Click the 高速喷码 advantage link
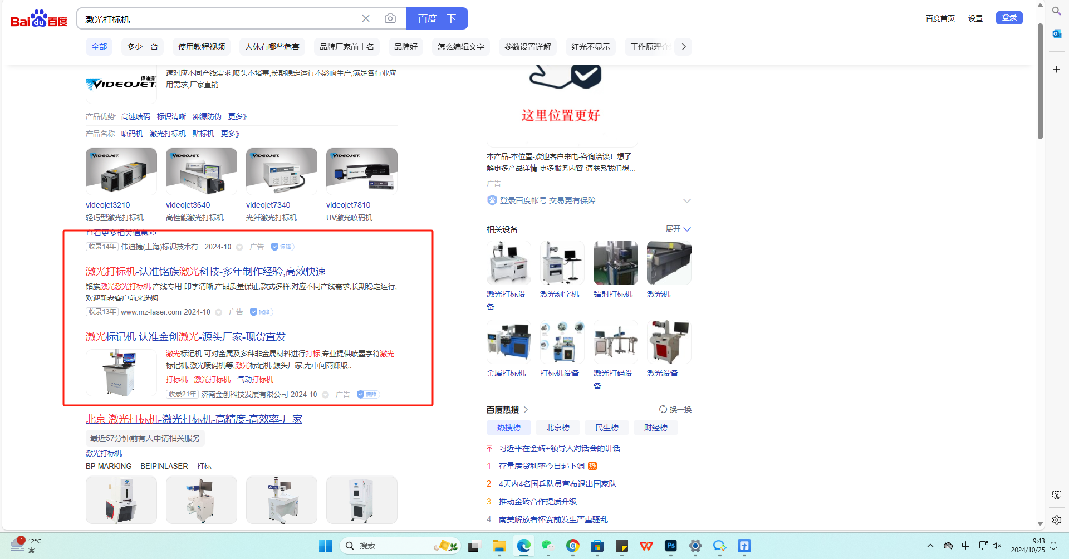The image size is (1069, 559). [136, 116]
